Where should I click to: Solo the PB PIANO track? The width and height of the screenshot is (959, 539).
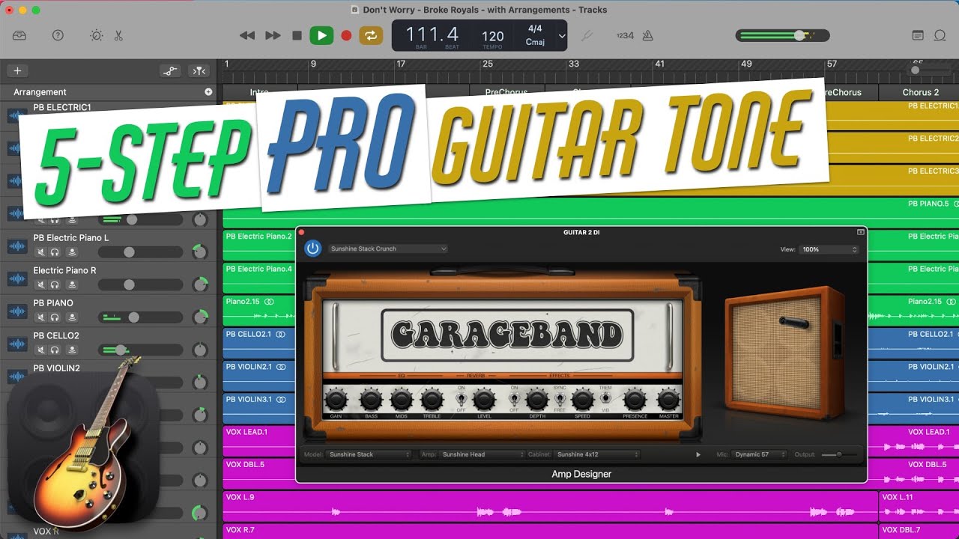click(x=55, y=317)
